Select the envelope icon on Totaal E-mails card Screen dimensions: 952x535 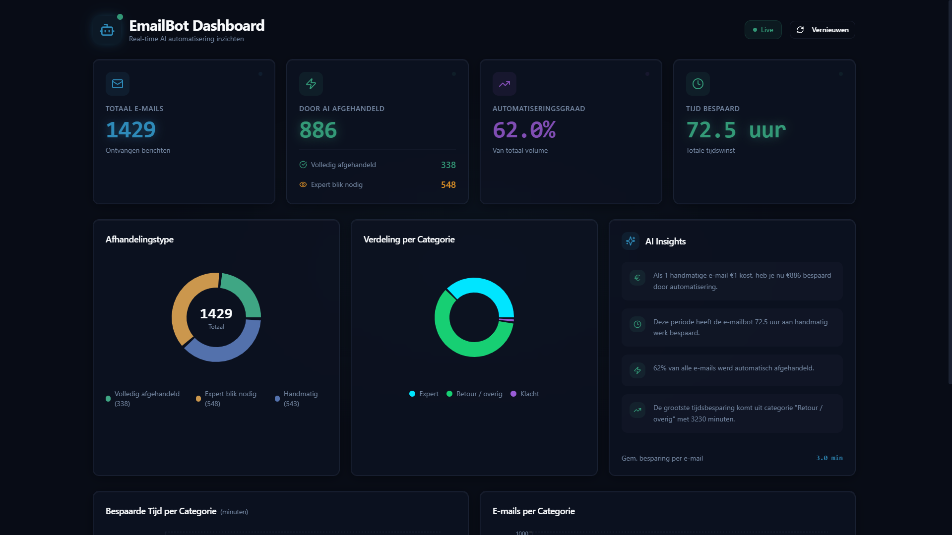click(118, 83)
